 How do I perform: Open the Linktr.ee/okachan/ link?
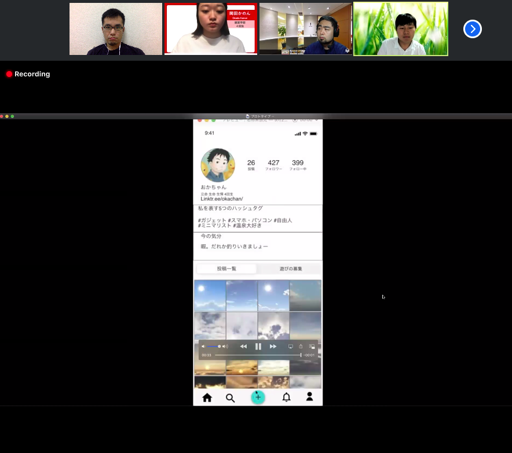[x=222, y=198]
